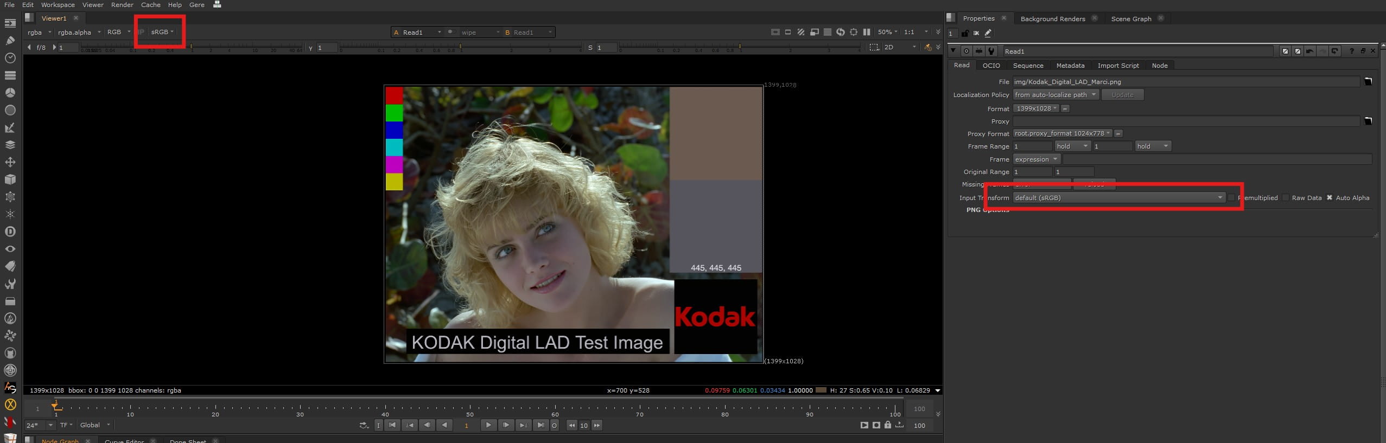The width and height of the screenshot is (1386, 443).
Task: Toggle the Premultiplied checkbox
Action: point(1231,198)
